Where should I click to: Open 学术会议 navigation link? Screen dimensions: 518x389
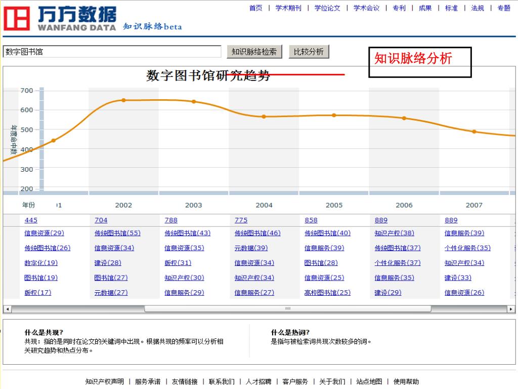[x=366, y=8]
